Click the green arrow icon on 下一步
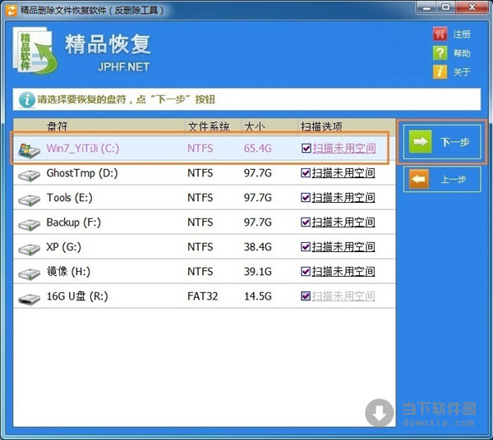This screenshot has height=440, width=493. 420,142
